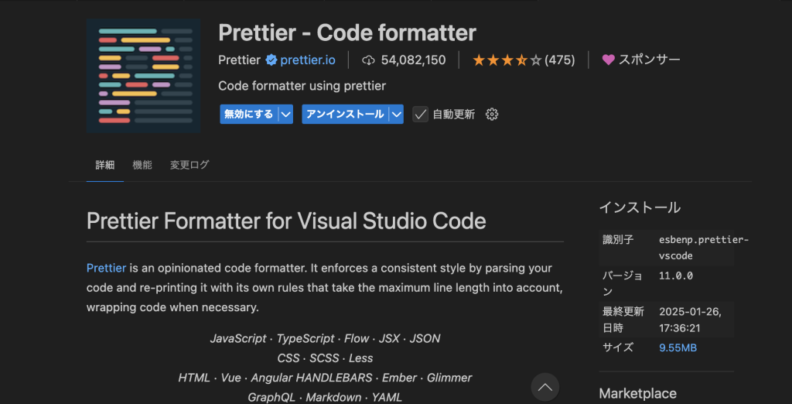The width and height of the screenshot is (792, 404).
Task: Select the 詳細 tab
Action: 104,165
